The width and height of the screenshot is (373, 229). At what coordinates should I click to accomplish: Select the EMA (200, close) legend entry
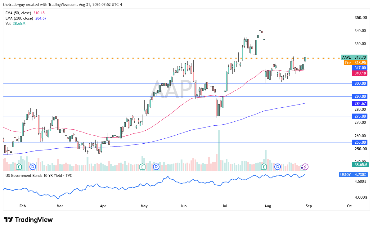(x=26, y=18)
